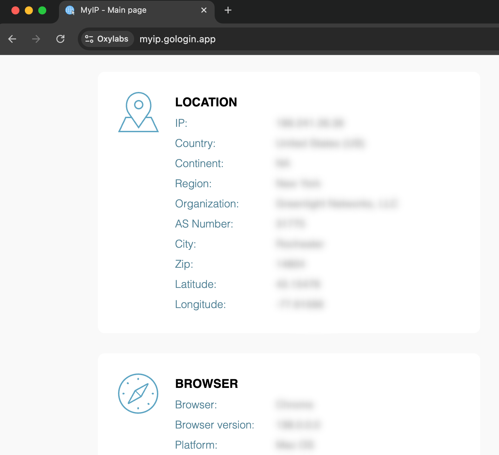Reload the current page
The width and height of the screenshot is (499, 455).
(60, 39)
